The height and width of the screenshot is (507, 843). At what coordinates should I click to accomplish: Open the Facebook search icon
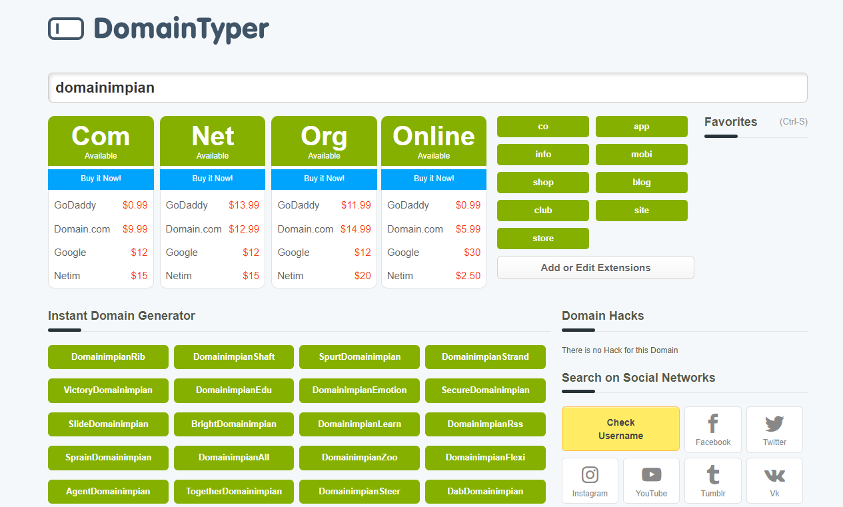(712, 429)
